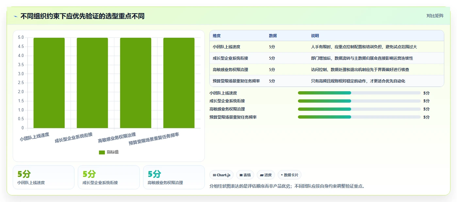Screen dimensions: 457x202
Task: Click description starting 只有高频且规则相对稳定
Action: point(358,81)
